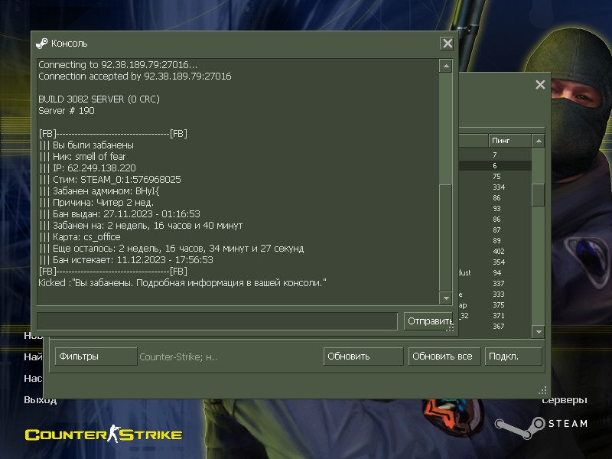612x459 pixels.
Task: Select server row with ping 93
Action: (495, 208)
